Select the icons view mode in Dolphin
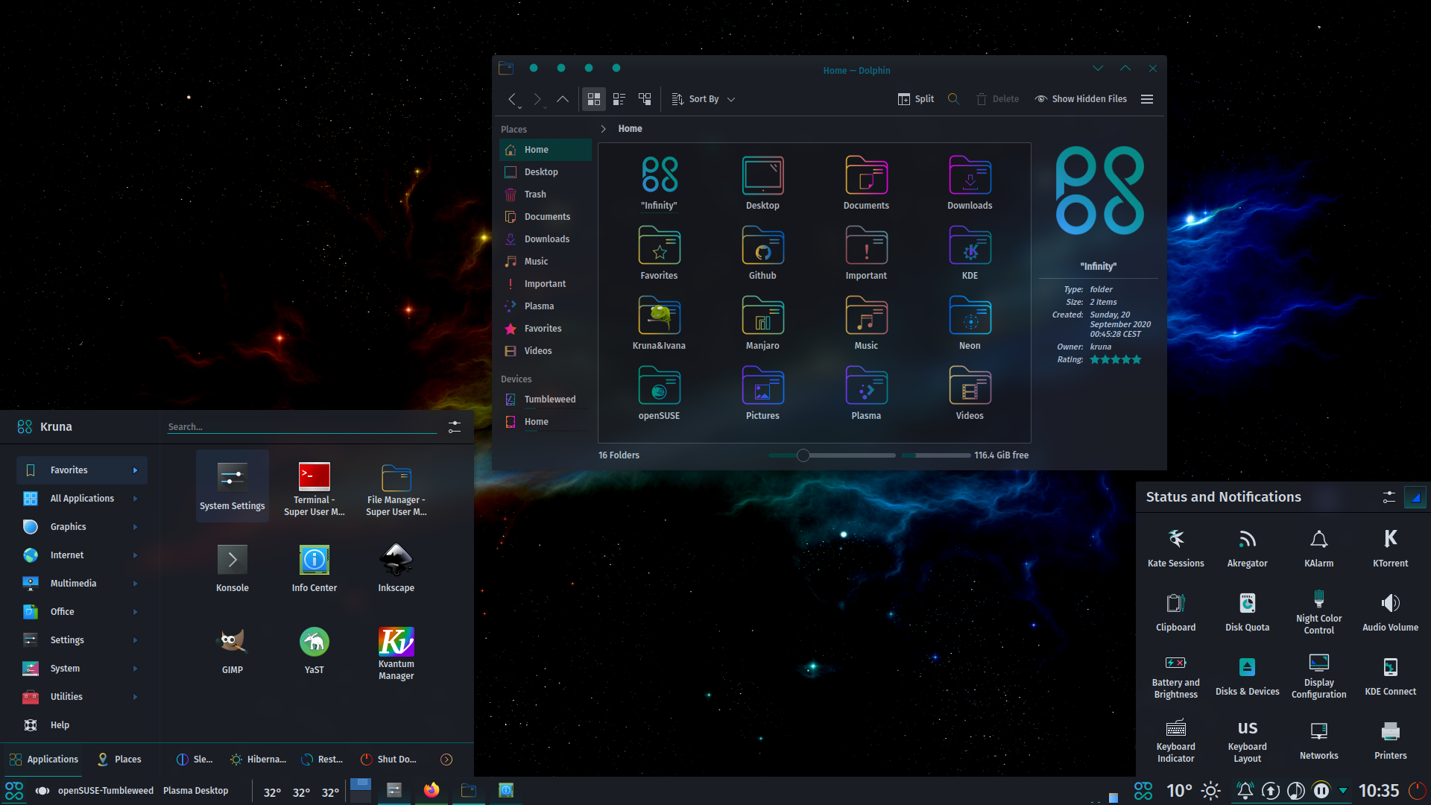 (x=594, y=98)
